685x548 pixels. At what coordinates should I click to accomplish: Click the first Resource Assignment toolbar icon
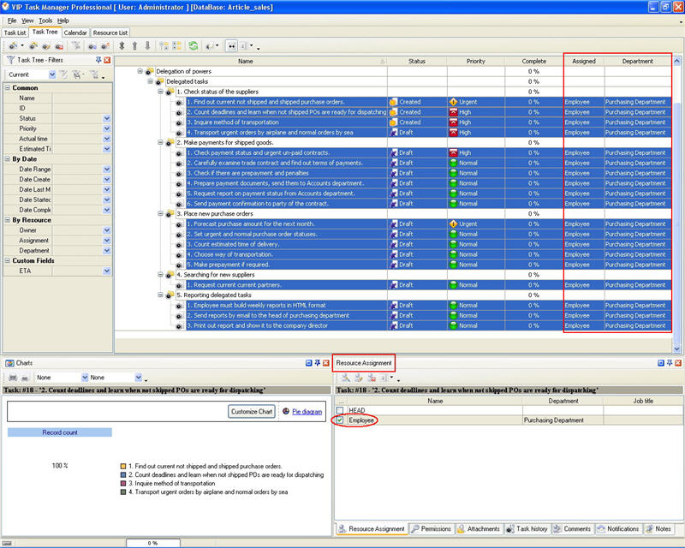point(346,378)
